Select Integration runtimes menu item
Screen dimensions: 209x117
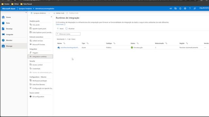point(40,57)
